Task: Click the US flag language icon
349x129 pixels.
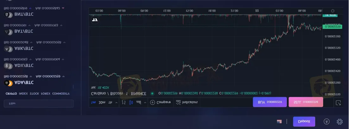Action: pyautogui.click(x=279, y=121)
